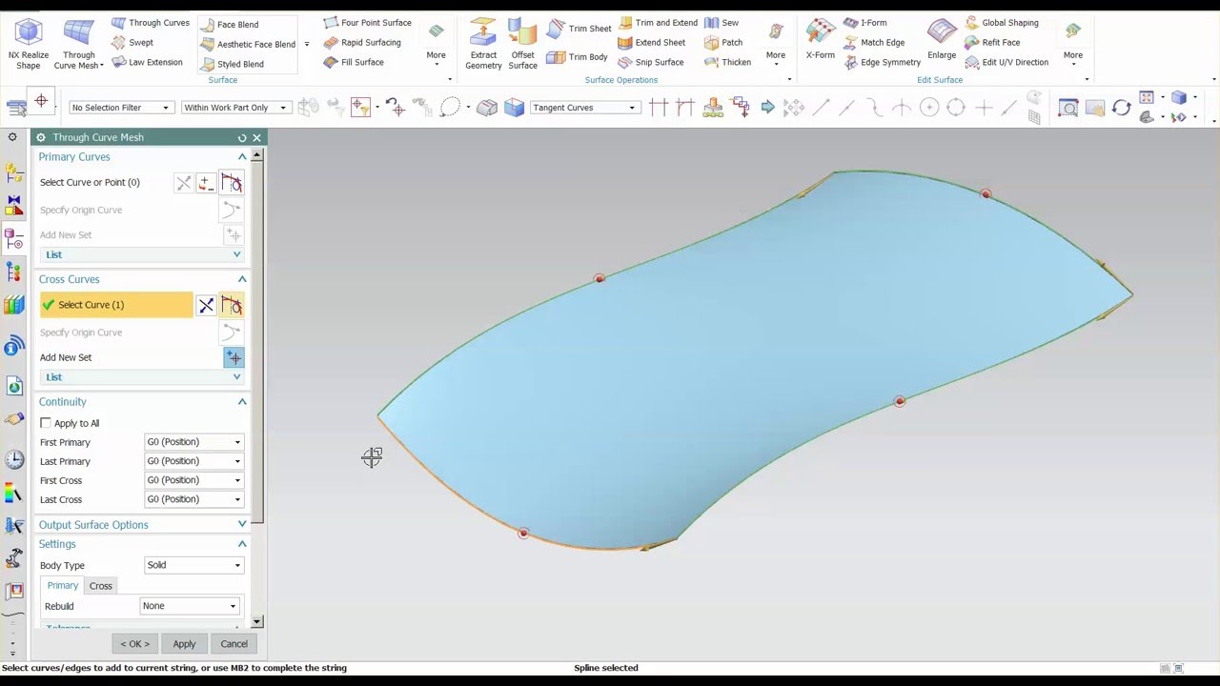This screenshot has height=686, width=1220.
Task: Close the Through Curve Mesh dialog
Action: click(256, 138)
